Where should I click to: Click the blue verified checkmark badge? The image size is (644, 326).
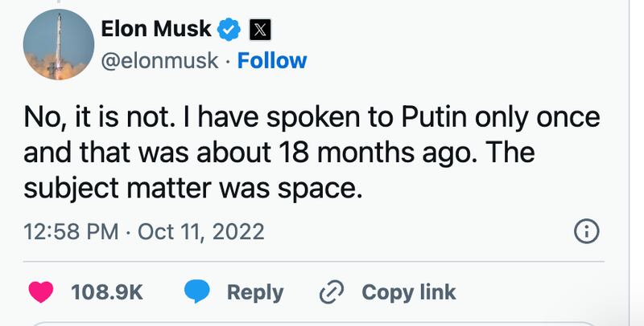[230, 30]
